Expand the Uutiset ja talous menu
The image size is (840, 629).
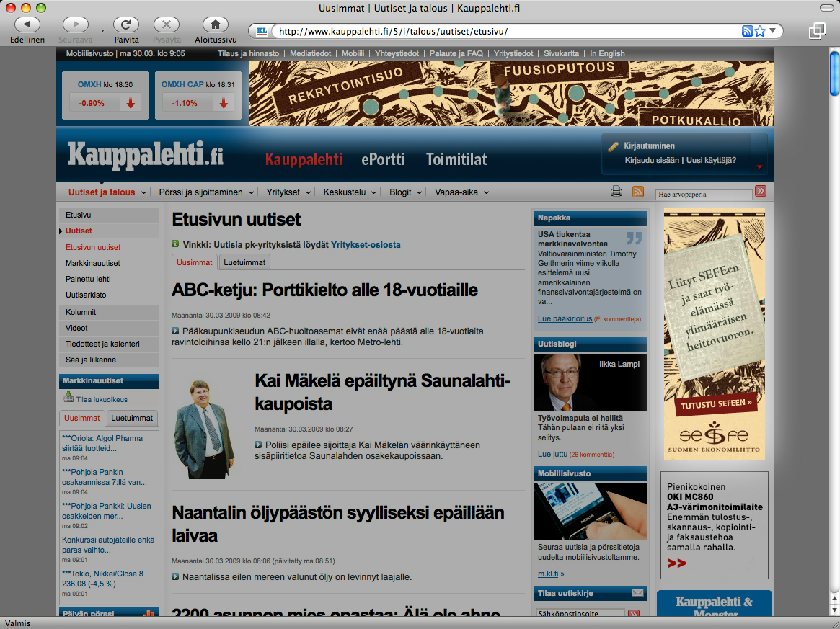point(143,192)
